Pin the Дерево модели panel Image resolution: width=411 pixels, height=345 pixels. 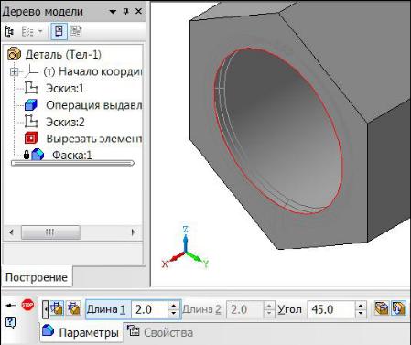click(x=125, y=12)
